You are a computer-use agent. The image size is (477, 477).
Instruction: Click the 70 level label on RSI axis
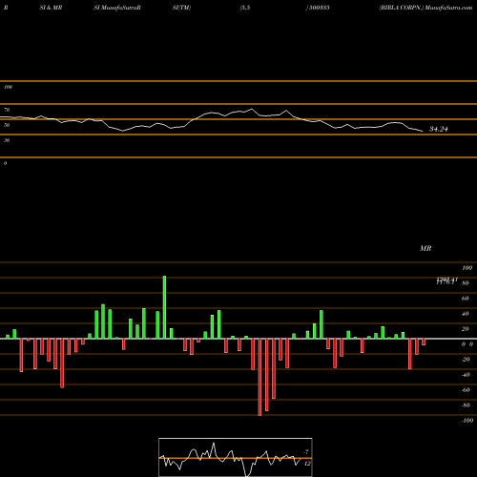[7, 110]
